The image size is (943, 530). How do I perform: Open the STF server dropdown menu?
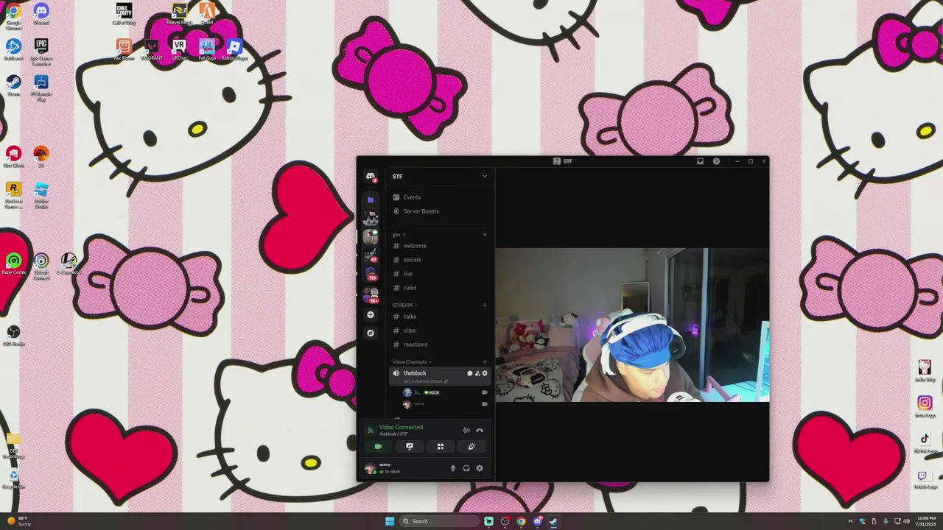[x=440, y=177]
